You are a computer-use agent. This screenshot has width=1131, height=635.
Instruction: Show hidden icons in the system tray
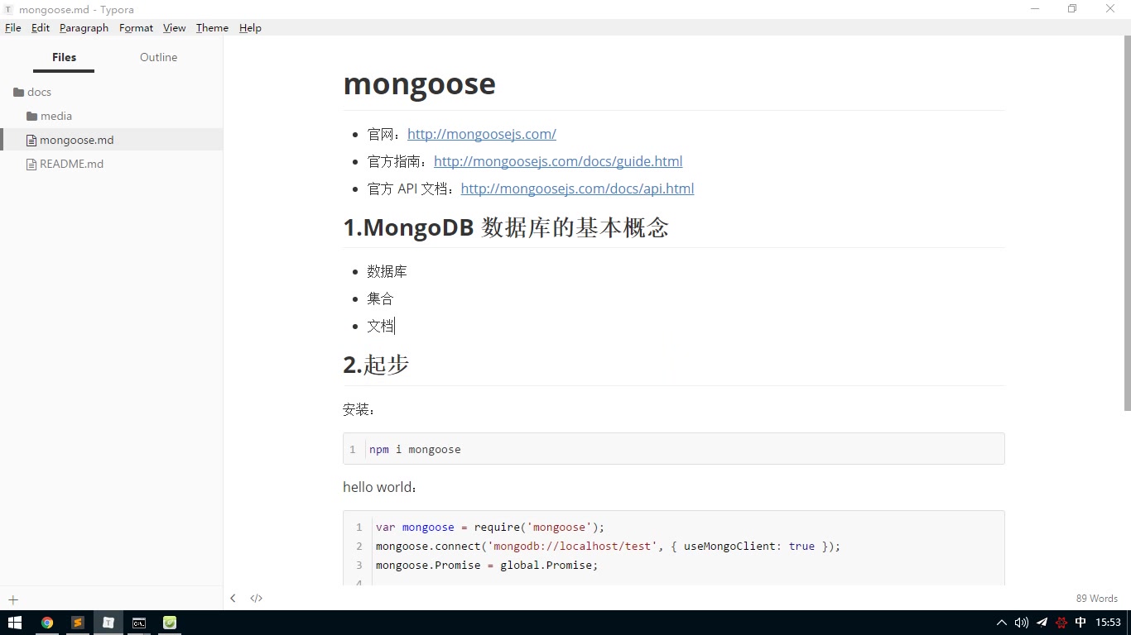pyautogui.click(x=1001, y=623)
